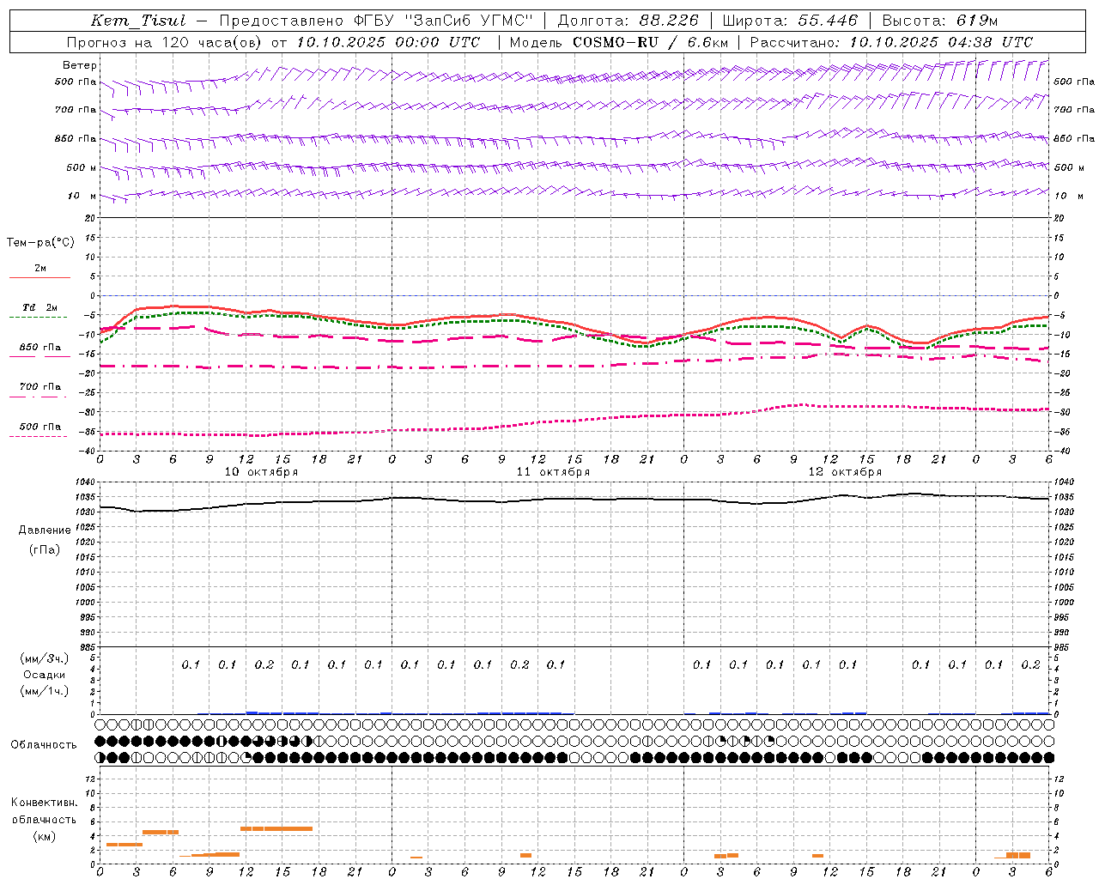
Task: Select the text Предоставлено ФГБУ "ЗапСиб УГМС"
Action: (376, 21)
